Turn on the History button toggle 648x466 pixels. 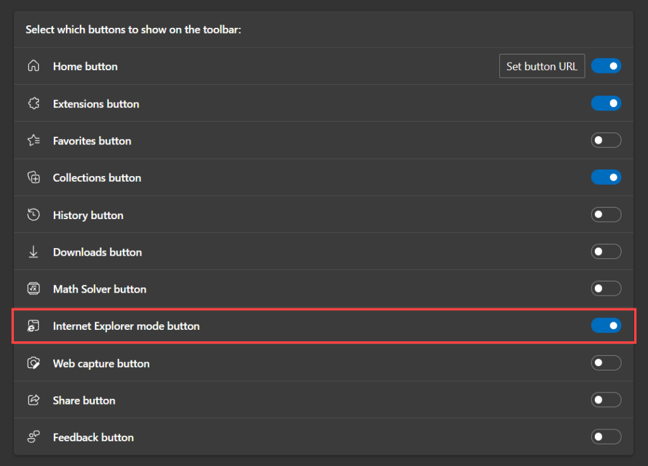[606, 215]
